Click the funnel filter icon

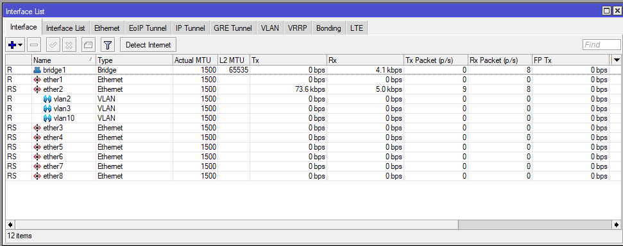point(107,45)
